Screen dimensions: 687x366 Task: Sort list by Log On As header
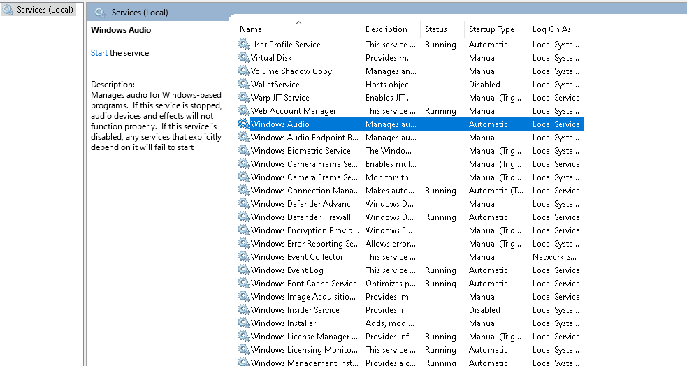click(x=551, y=29)
